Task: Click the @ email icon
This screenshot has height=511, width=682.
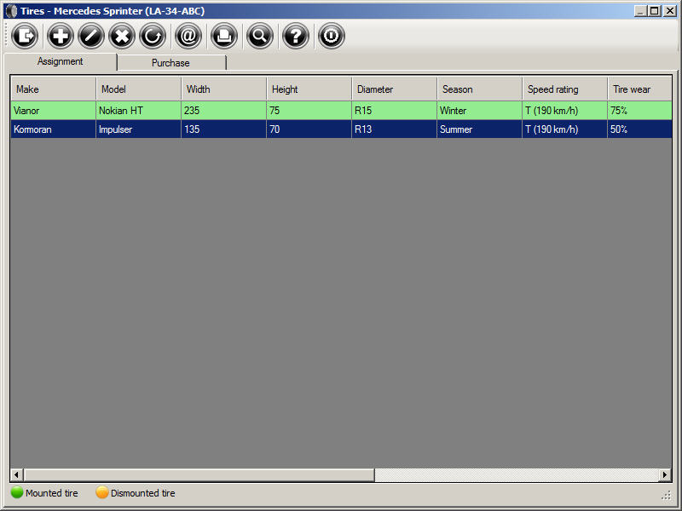Action: 188,36
